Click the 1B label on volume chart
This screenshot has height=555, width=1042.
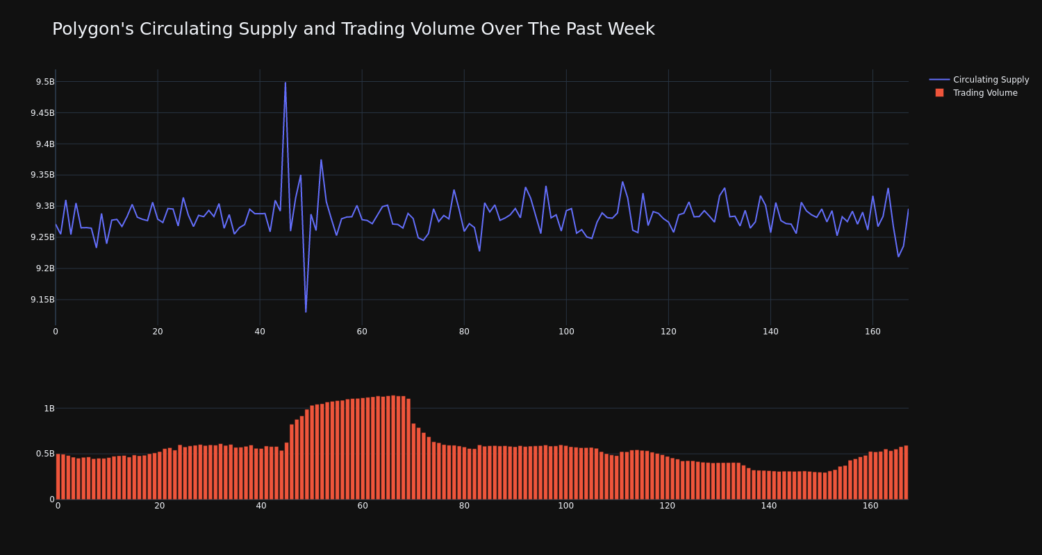pos(49,409)
